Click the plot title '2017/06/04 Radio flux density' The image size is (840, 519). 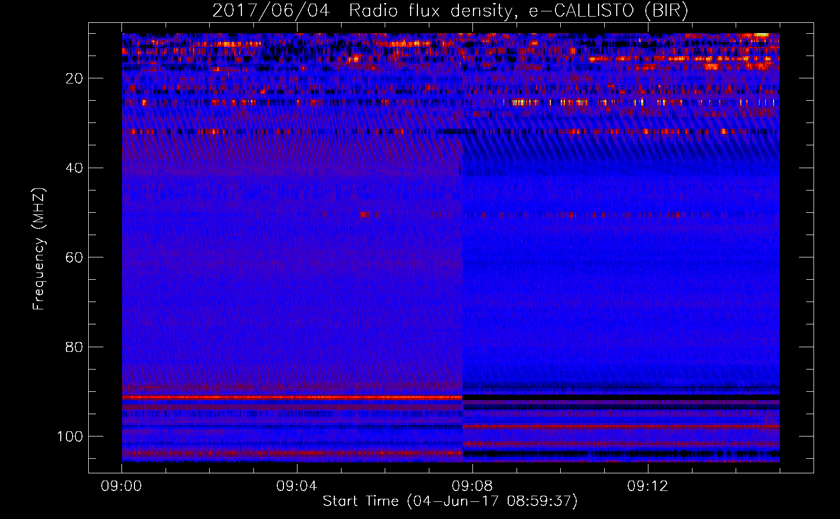point(450,11)
